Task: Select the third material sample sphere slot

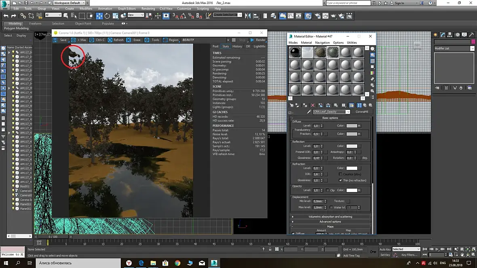Action: tap(320, 52)
